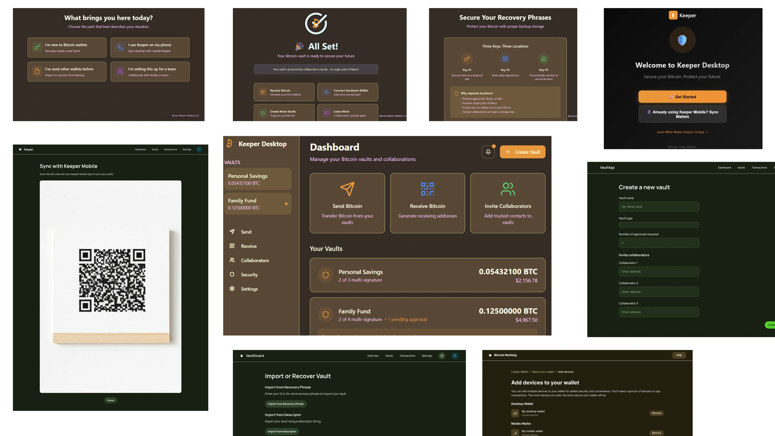Click Already using Keeper Mobile Sync Wallets
Screen dimensions: 775x436
coord(682,114)
